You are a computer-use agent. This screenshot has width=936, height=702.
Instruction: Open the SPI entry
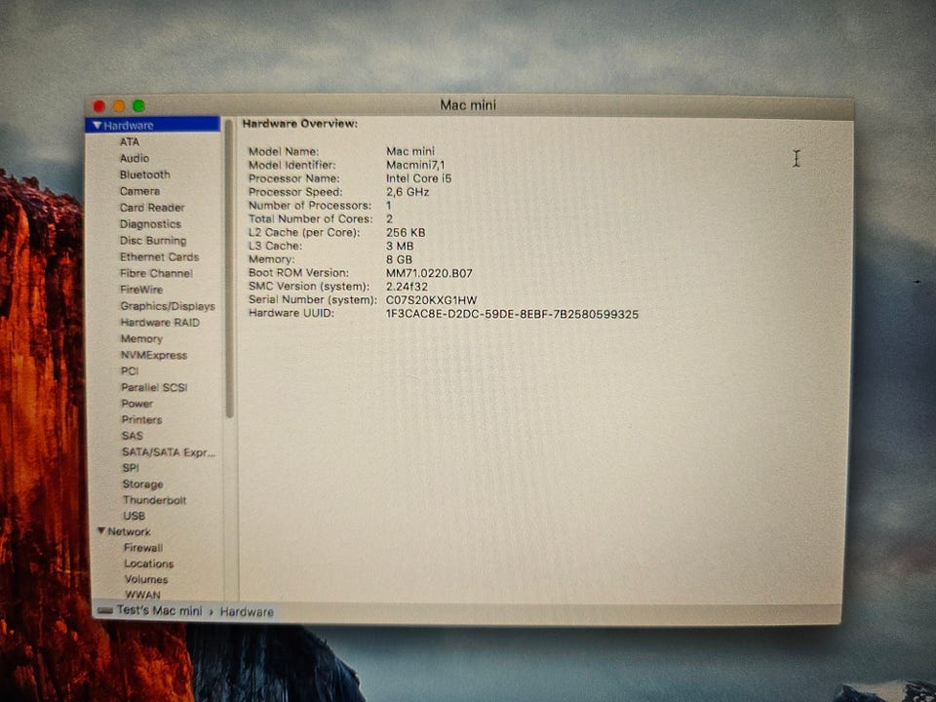tap(131, 468)
